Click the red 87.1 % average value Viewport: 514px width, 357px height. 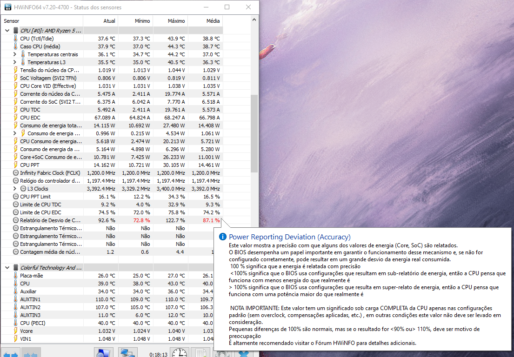[211, 220]
